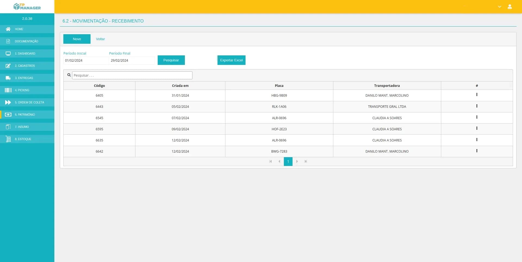The width and height of the screenshot is (522, 262).
Task: Click code cell 6405
Action: point(99,96)
